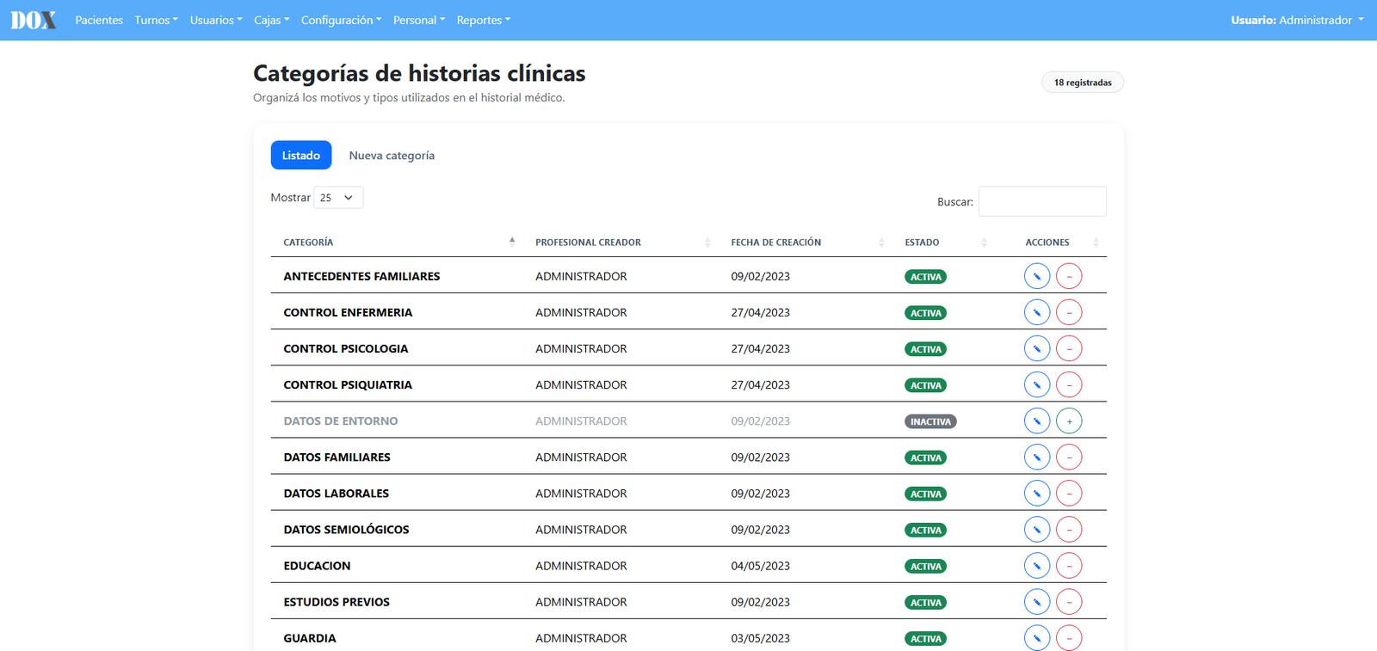Edit the ANTECEDENTES FAMILIARES category
The image size is (1377, 651).
coord(1037,276)
